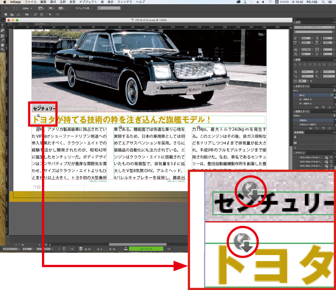
Task: Click the clear overrides icon on [なし] row
Action: (x=332, y=95)
